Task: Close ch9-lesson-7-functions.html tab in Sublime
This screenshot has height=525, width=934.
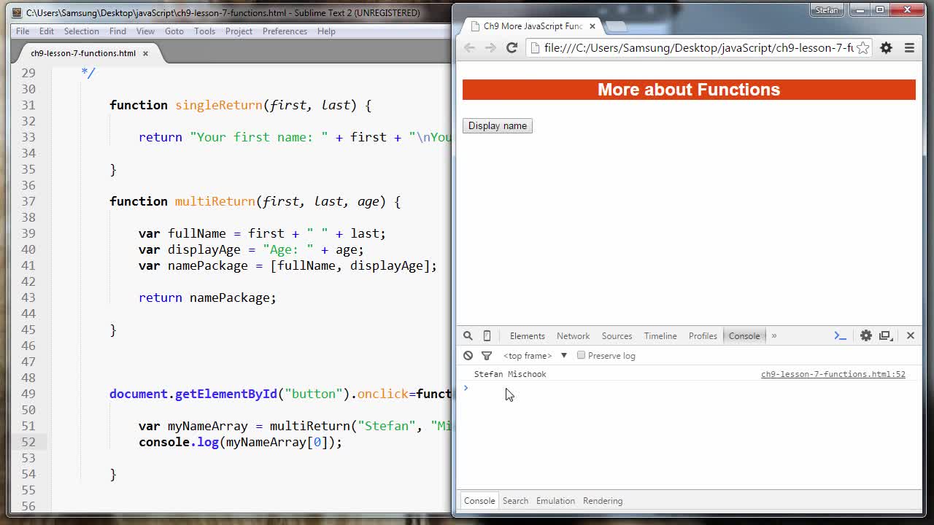Action: click(145, 53)
